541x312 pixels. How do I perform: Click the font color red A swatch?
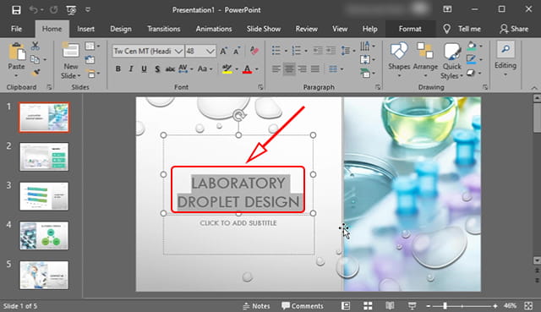(247, 69)
